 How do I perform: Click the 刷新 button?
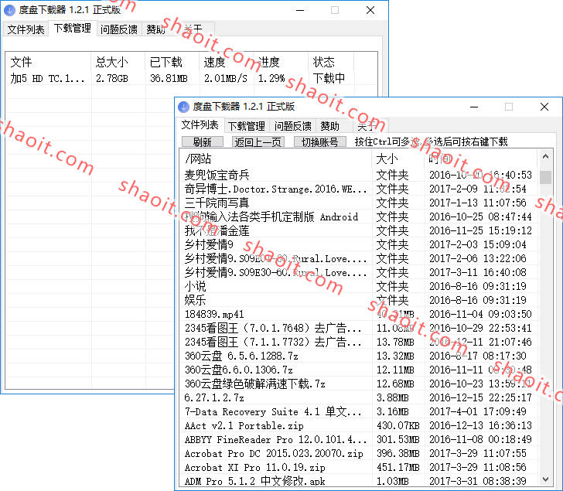coord(203,142)
